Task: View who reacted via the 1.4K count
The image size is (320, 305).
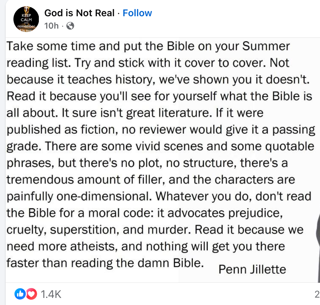Action: 51,294
